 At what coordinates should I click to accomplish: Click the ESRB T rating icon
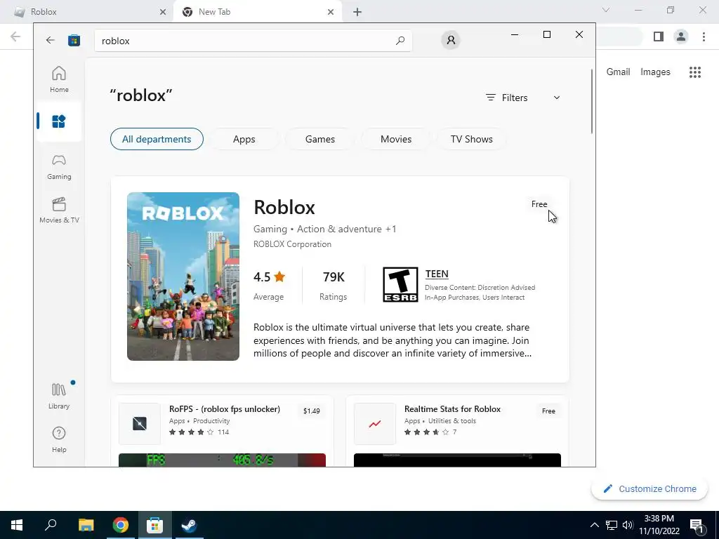pyautogui.click(x=400, y=285)
